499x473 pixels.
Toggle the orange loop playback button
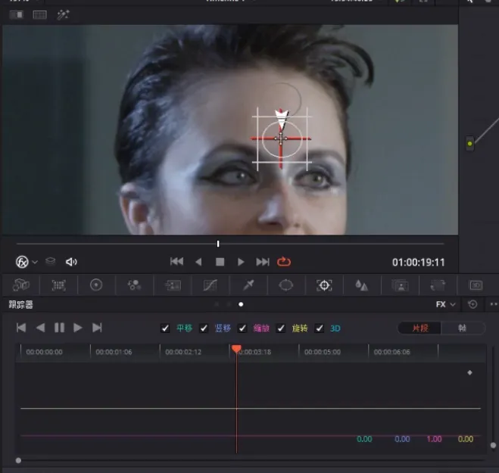click(x=284, y=262)
